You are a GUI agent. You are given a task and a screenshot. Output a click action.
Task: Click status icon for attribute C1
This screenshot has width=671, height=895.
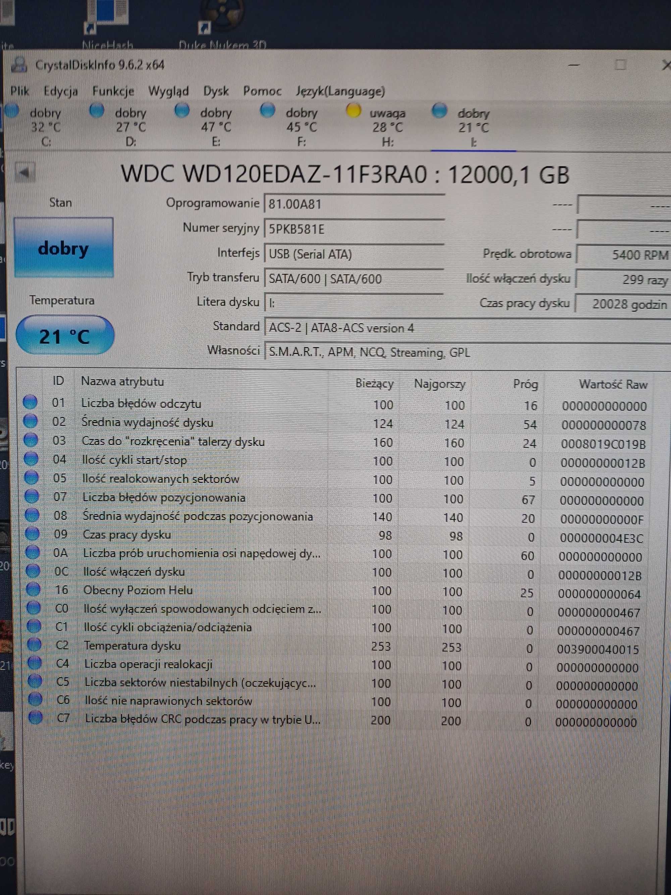click(x=34, y=626)
